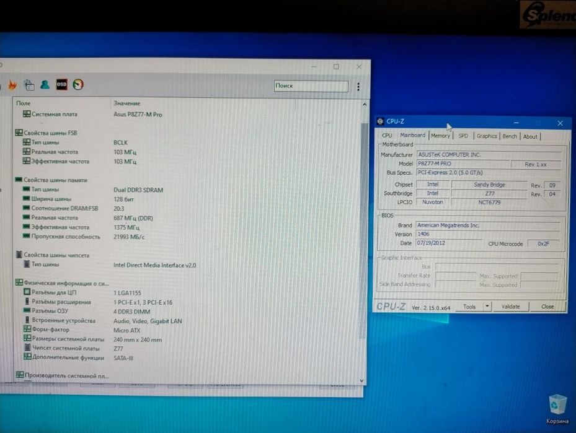Viewport: 576px width, 433px height.
Task: Click the Asus P8Z77-M Pro value
Action: 138,115
